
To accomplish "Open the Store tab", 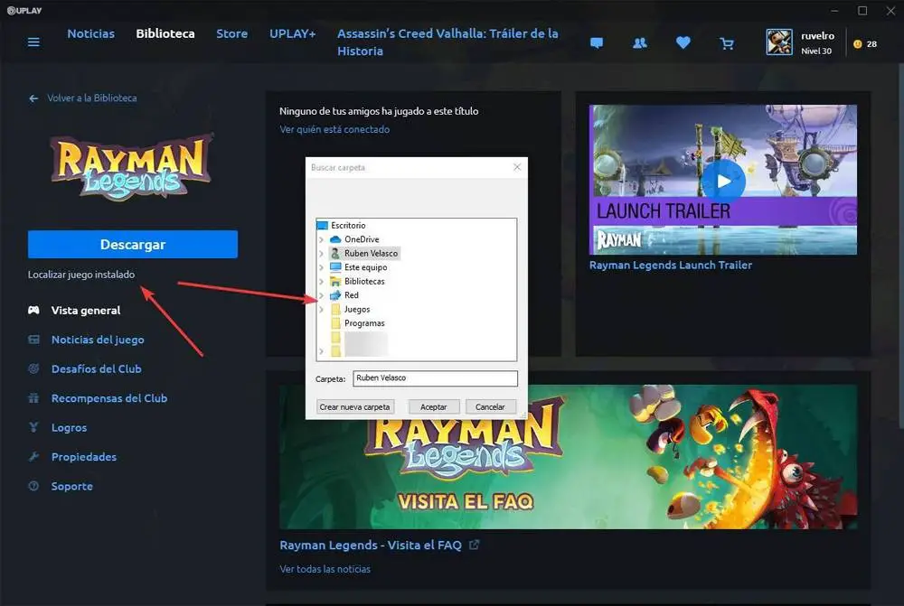I will point(231,33).
